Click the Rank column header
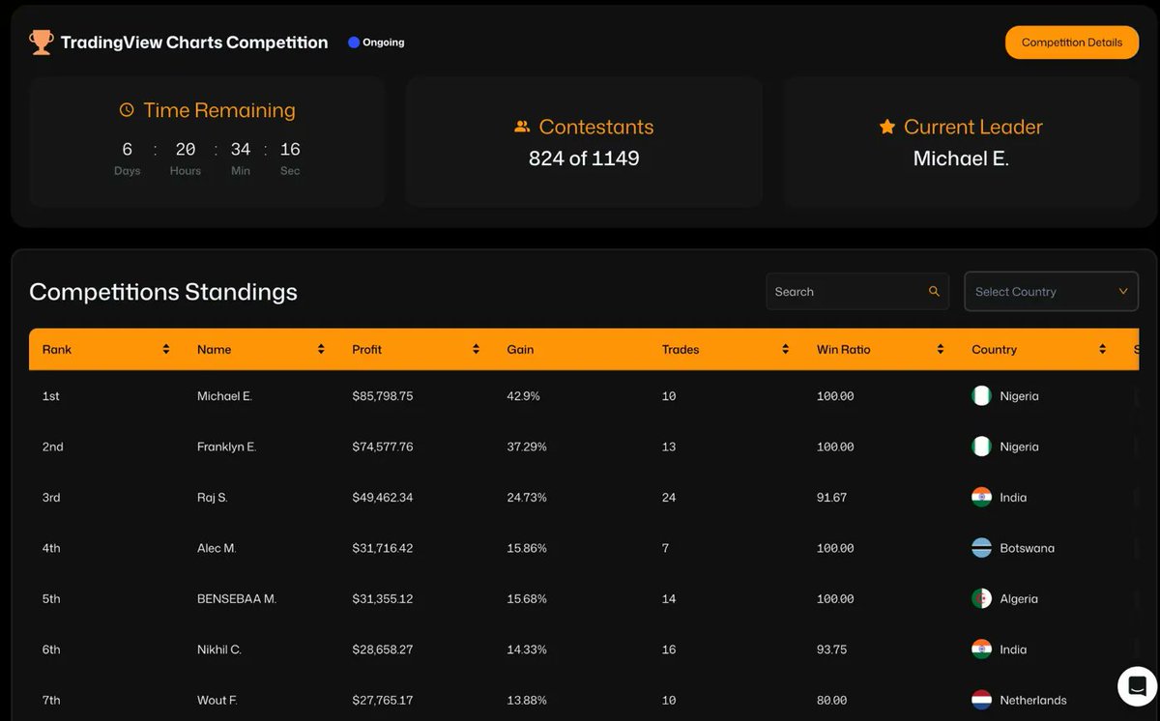 57,349
